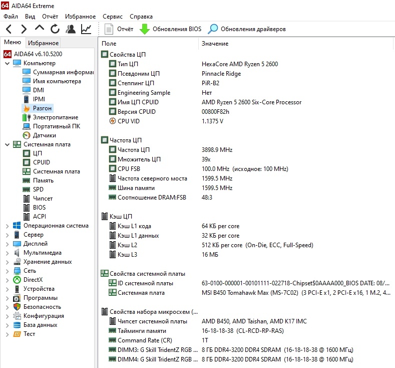Image resolution: width=395 pixels, height=368 pixels.
Task: Expand the Сеть tree node
Action: click(8, 271)
